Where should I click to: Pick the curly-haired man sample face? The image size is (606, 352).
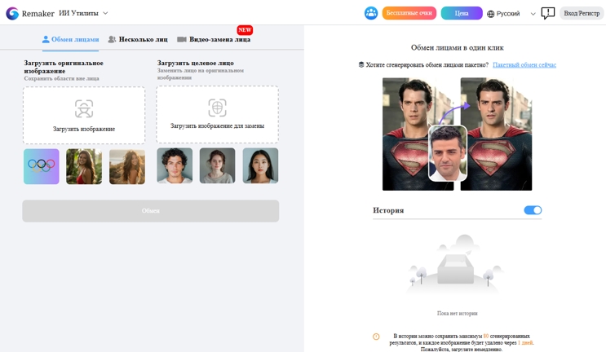pos(175,165)
